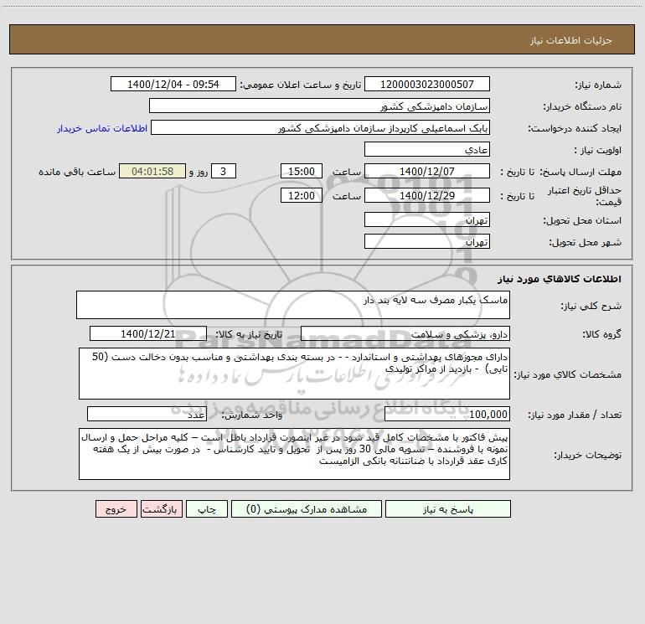Click goods specifications text area
Viewport: 645px width, 624px height.
[x=294, y=374]
